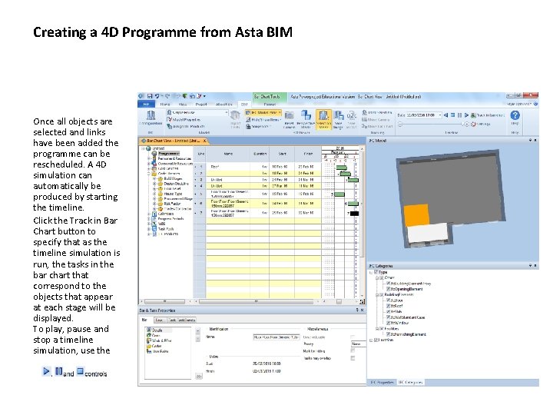553x415 pixels.
Task: Toggle the IfcOpeningElement checkbox
Action: tap(389, 289)
